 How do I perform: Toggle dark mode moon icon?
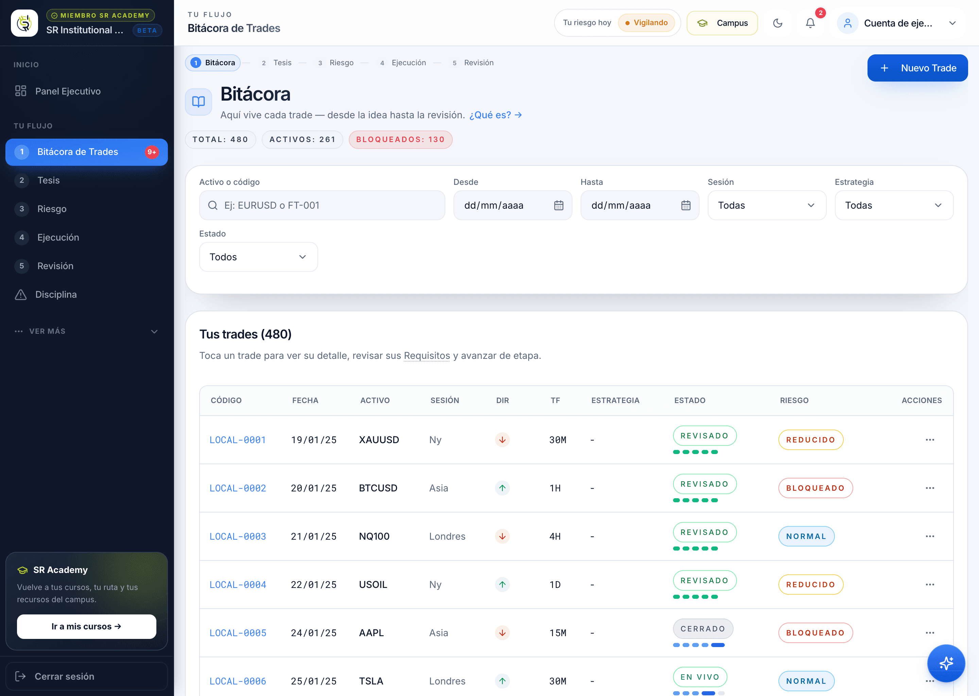click(x=777, y=23)
